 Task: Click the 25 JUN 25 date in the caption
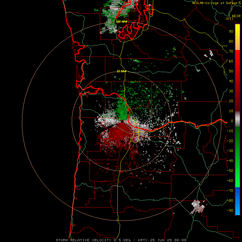tap(161, 240)
